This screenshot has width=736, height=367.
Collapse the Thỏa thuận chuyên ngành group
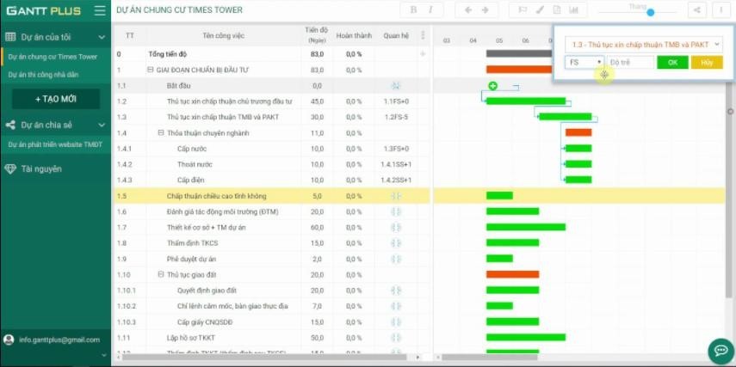[x=161, y=133]
